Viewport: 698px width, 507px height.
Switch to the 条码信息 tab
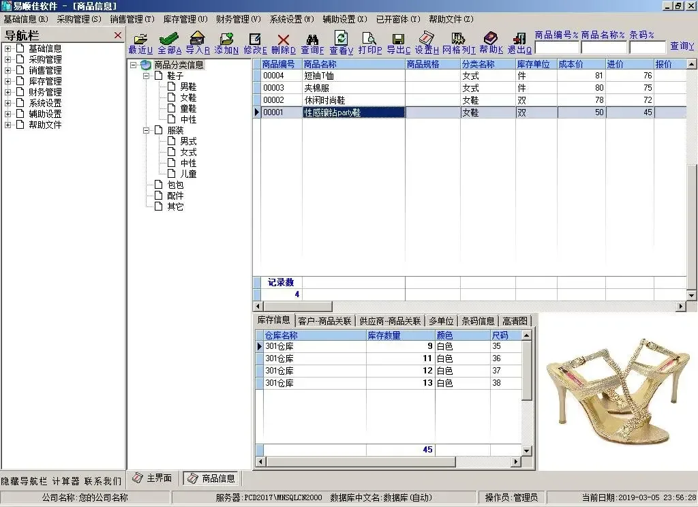point(478,321)
